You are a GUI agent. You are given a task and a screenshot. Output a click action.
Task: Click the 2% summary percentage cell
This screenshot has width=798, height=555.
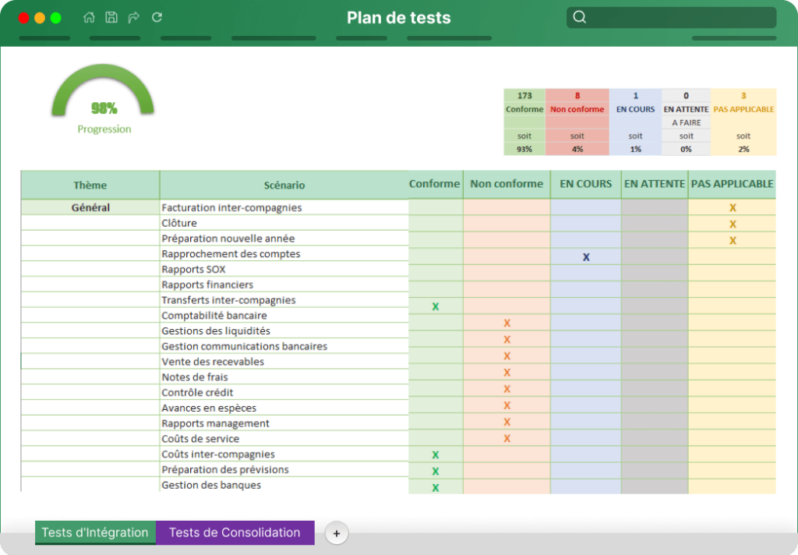pyautogui.click(x=743, y=149)
